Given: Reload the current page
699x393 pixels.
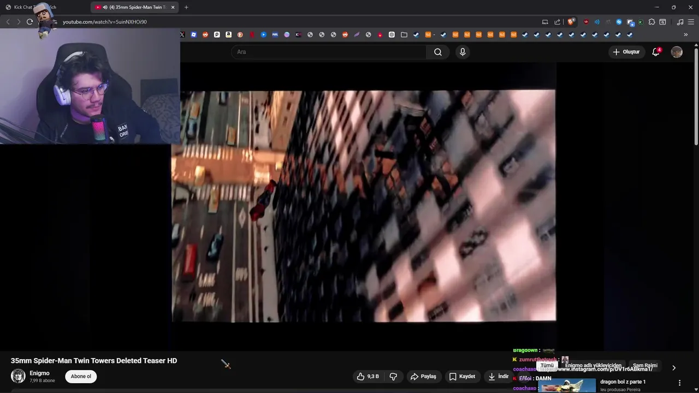Looking at the screenshot, I should pyautogui.click(x=29, y=22).
